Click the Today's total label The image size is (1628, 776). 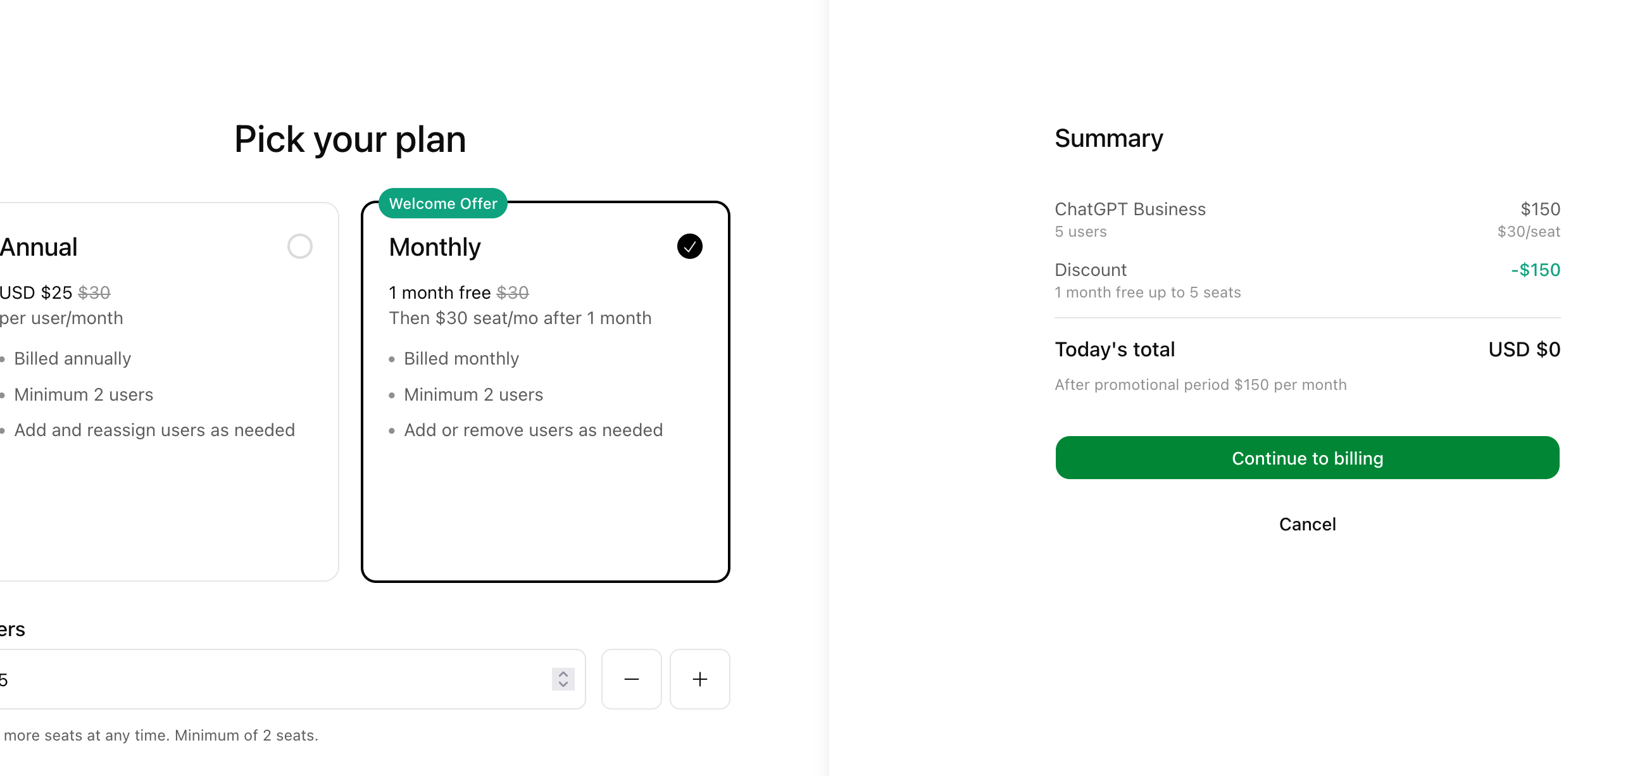point(1115,349)
